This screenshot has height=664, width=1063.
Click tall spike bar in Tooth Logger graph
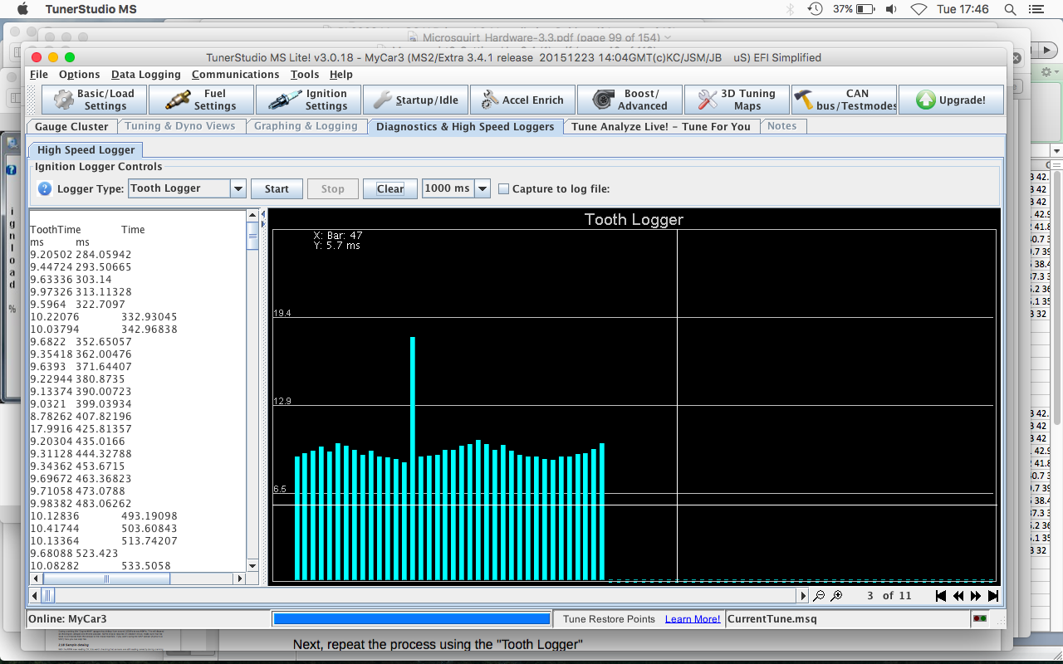coord(413,458)
